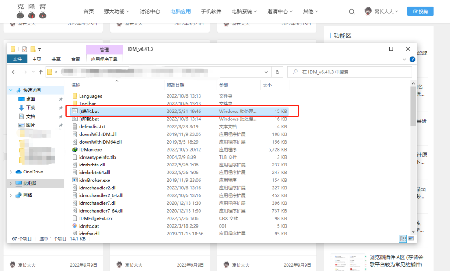Click the file list vertical scrollbar thumb
This screenshot has width=450, height=271.
pos(413,106)
